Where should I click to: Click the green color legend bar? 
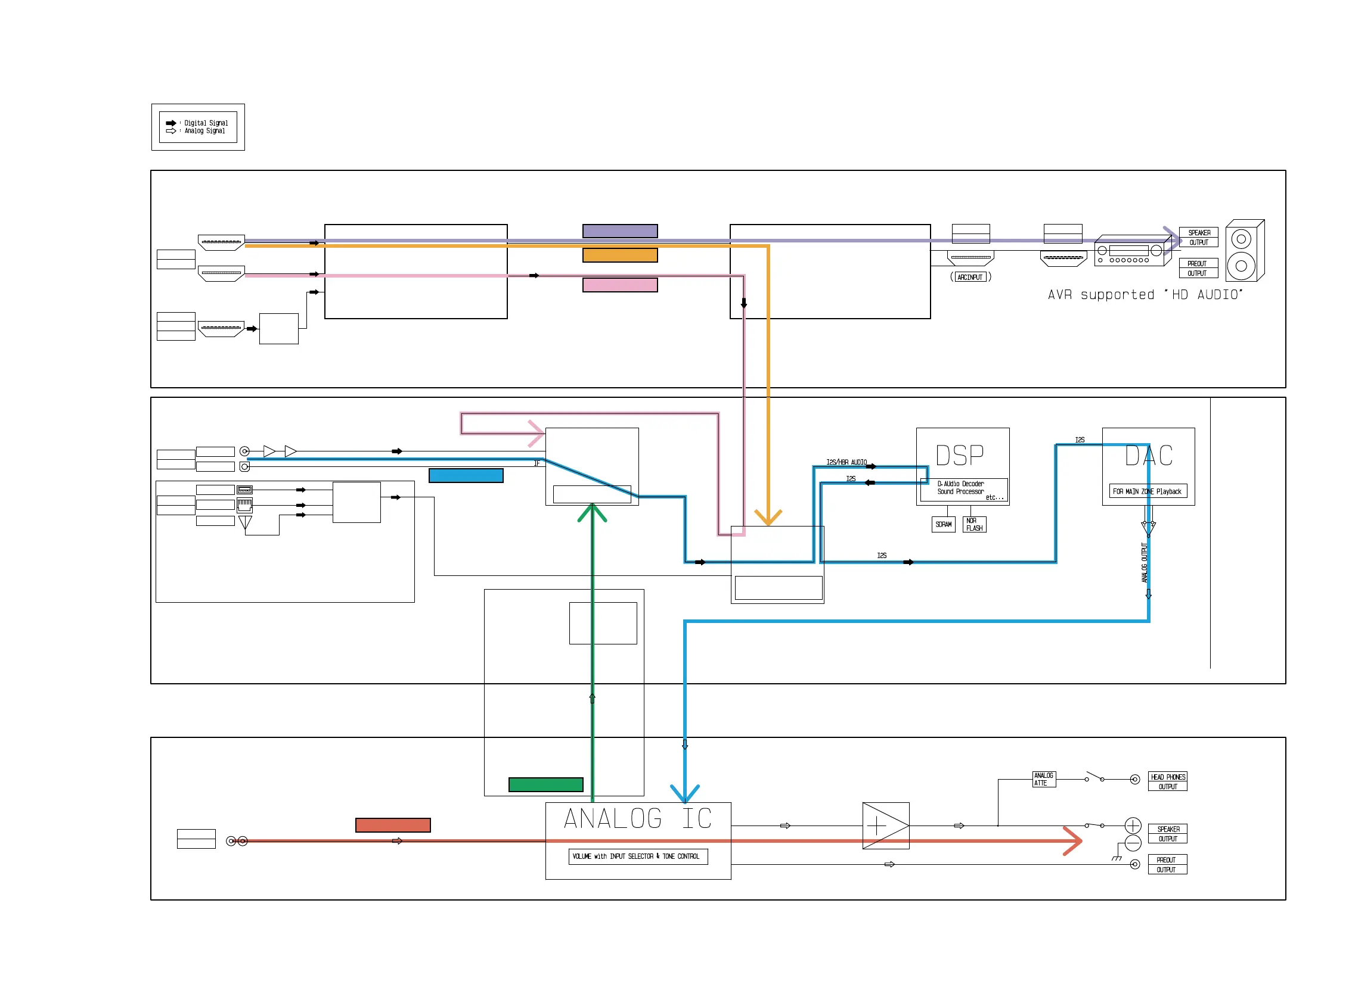pos(545,784)
